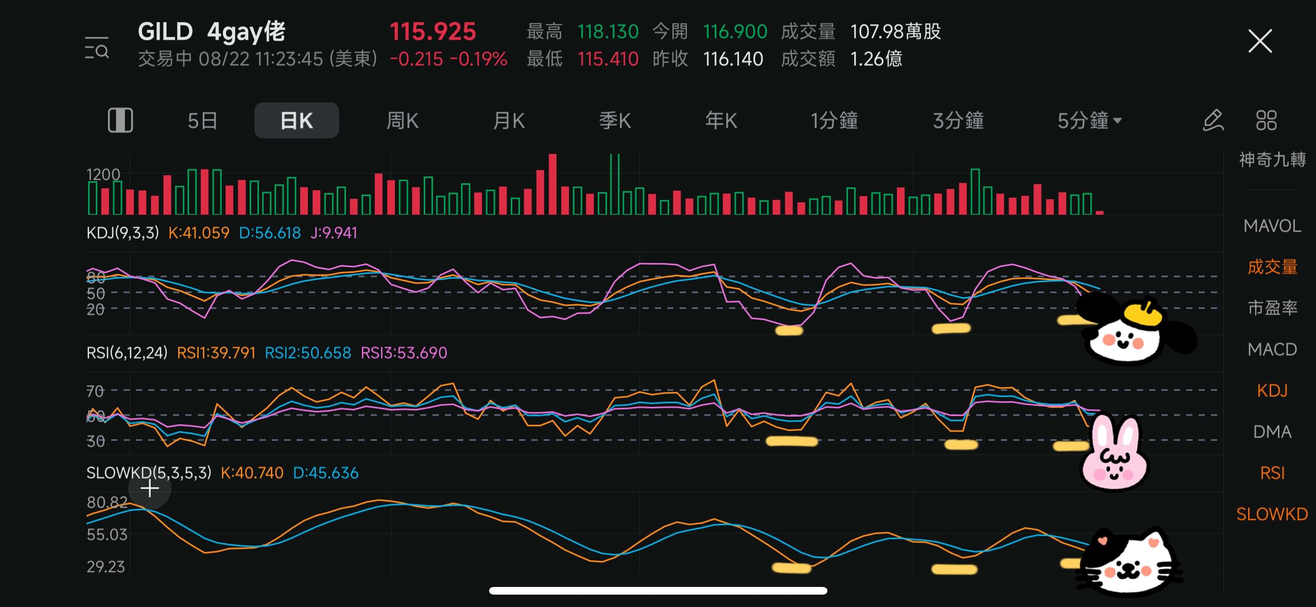This screenshot has width=1316, height=607.
Task: Open the 1分鐘 chart
Action: [835, 121]
